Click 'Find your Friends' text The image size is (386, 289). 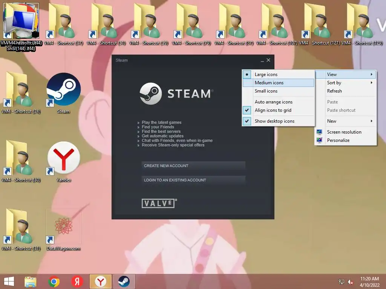point(158,127)
